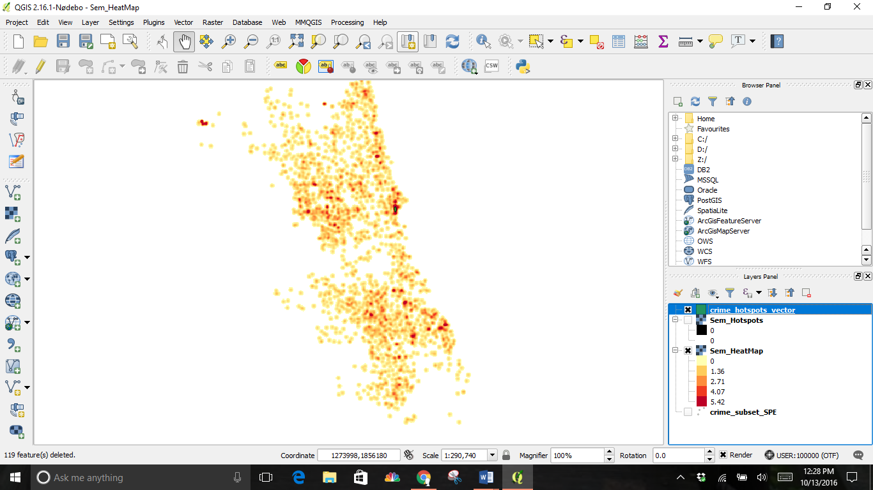Click the Save Project icon

point(63,41)
